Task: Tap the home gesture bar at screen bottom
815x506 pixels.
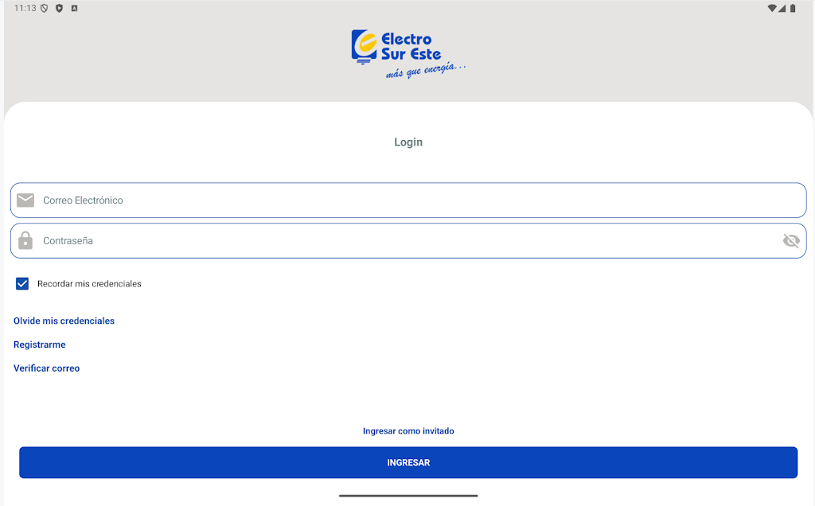Action: tap(408, 496)
